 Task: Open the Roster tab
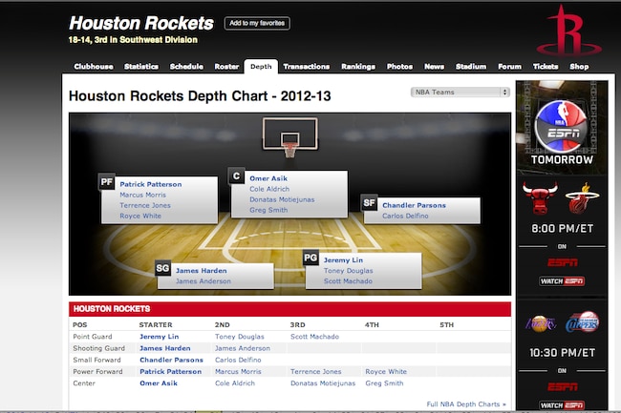click(x=226, y=67)
